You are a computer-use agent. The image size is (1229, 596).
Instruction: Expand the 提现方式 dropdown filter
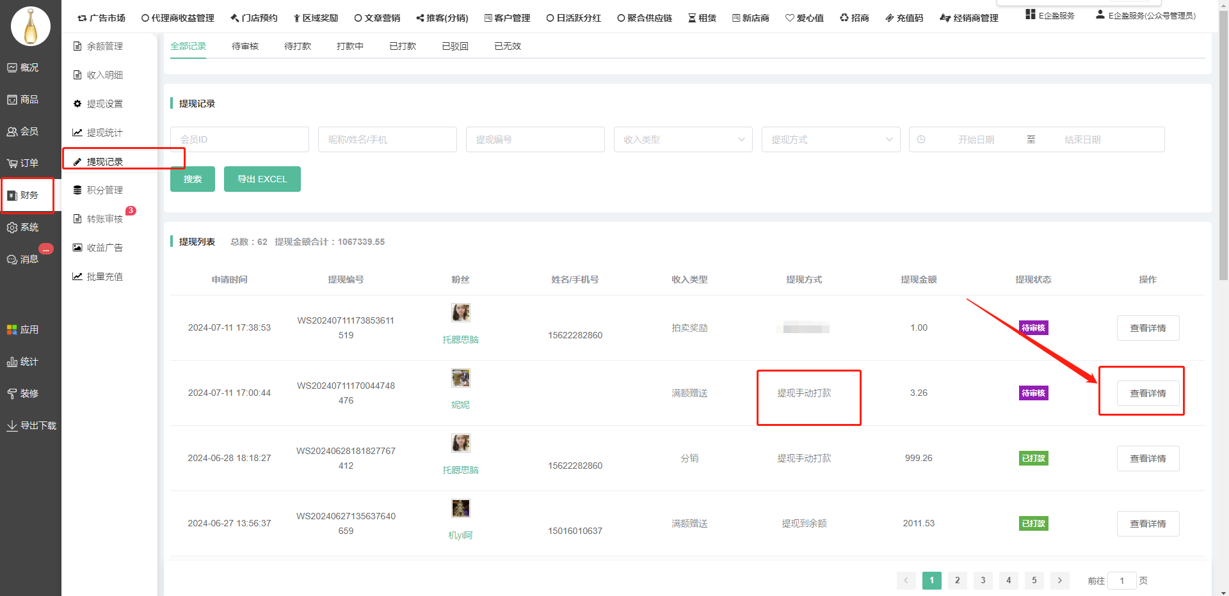pyautogui.click(x=830, y=139)
